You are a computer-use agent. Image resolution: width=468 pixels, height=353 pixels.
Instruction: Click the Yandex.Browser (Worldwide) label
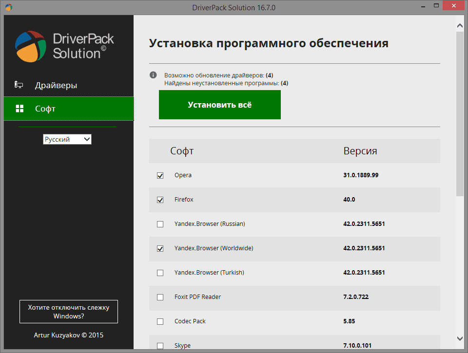(x=214, y=248)
